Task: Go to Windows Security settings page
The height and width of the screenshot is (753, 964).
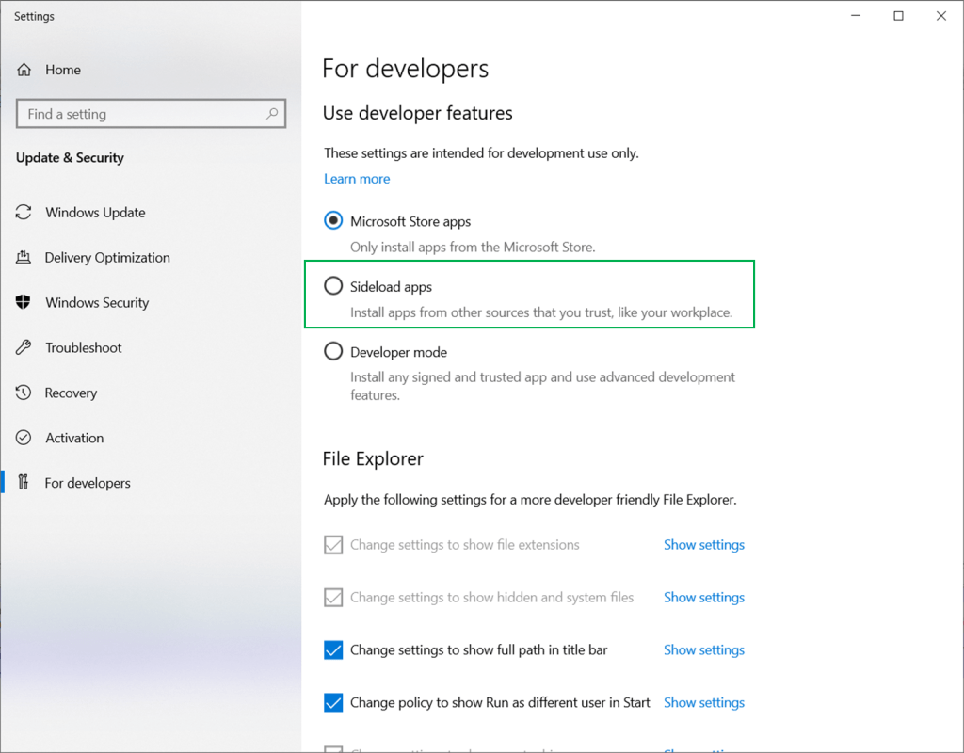Action: point(97,303)
